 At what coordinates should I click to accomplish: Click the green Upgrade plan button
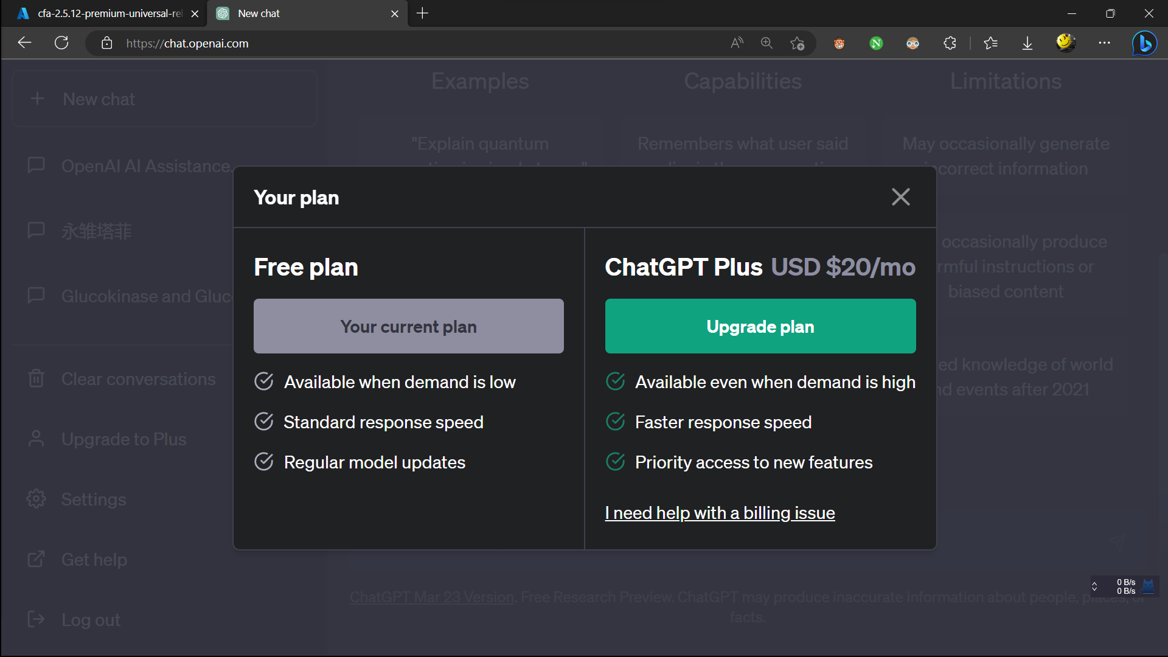point(760,326)
